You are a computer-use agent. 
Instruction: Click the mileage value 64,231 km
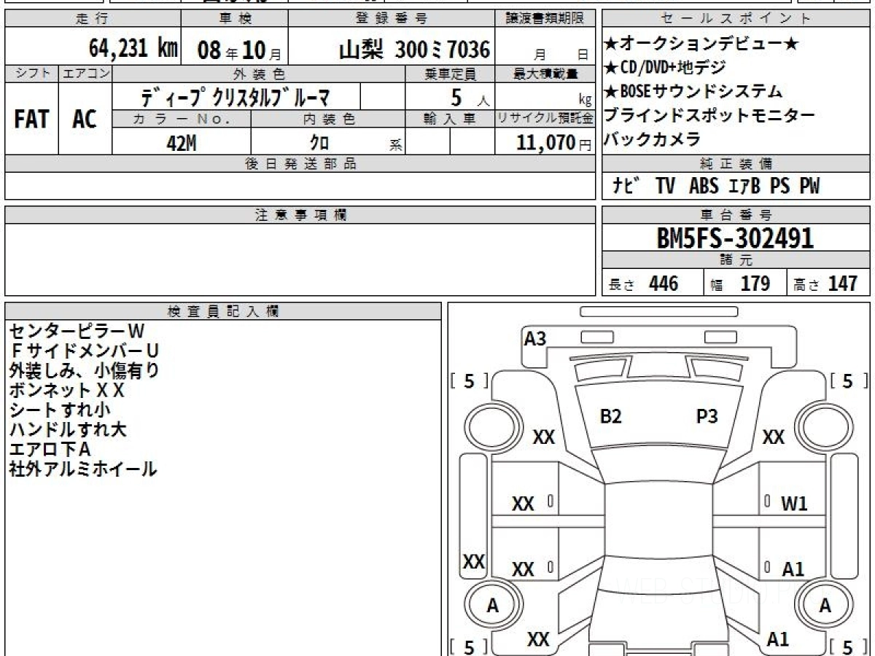[x=133, y=49]
